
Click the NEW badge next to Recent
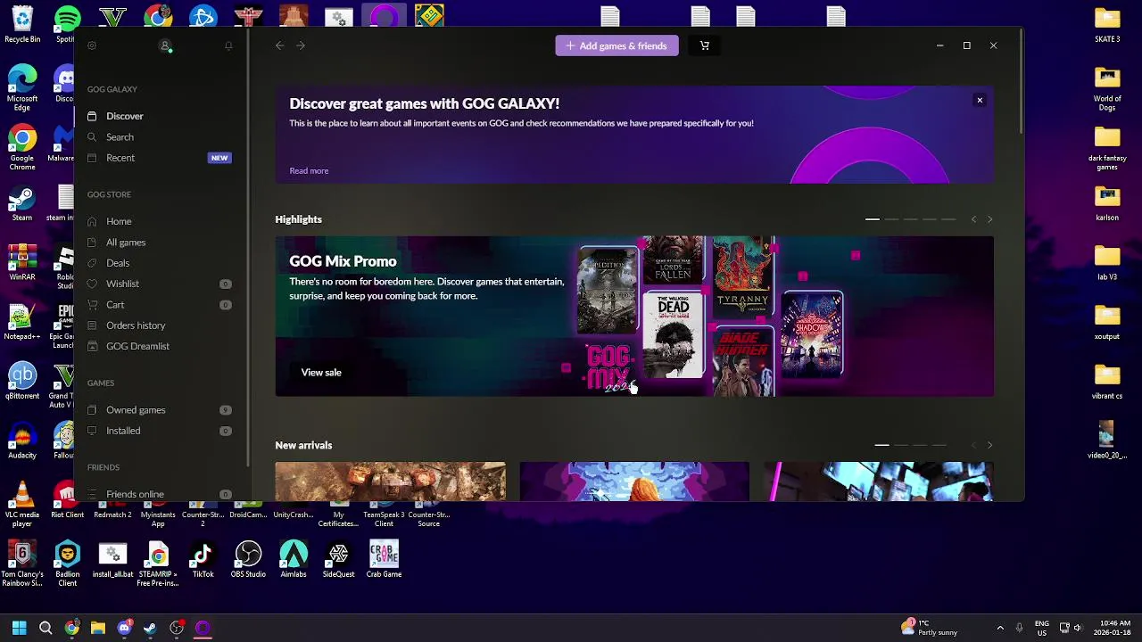(219, 158)
